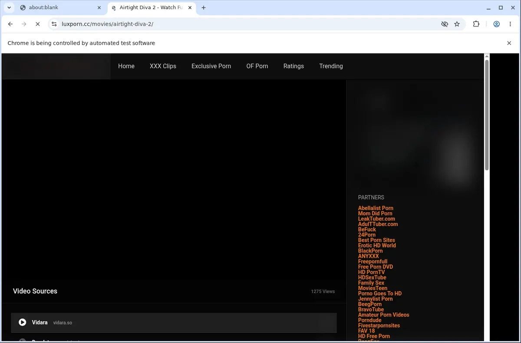
Task: Open the Porno Goes To HD link
Action: (380, 294)
